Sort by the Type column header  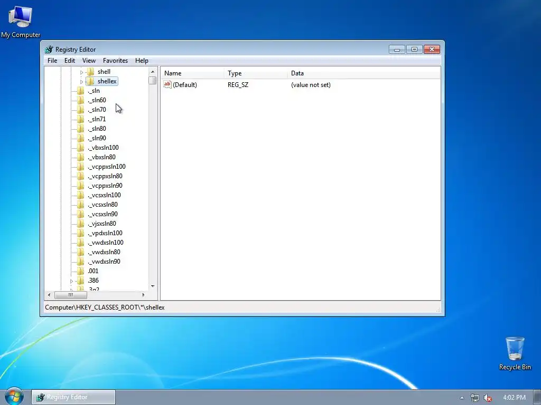[x=256, y=73]
